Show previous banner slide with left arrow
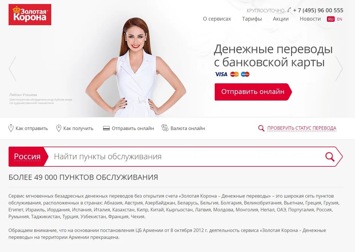355x252 pixels. (x=12, y=68)
